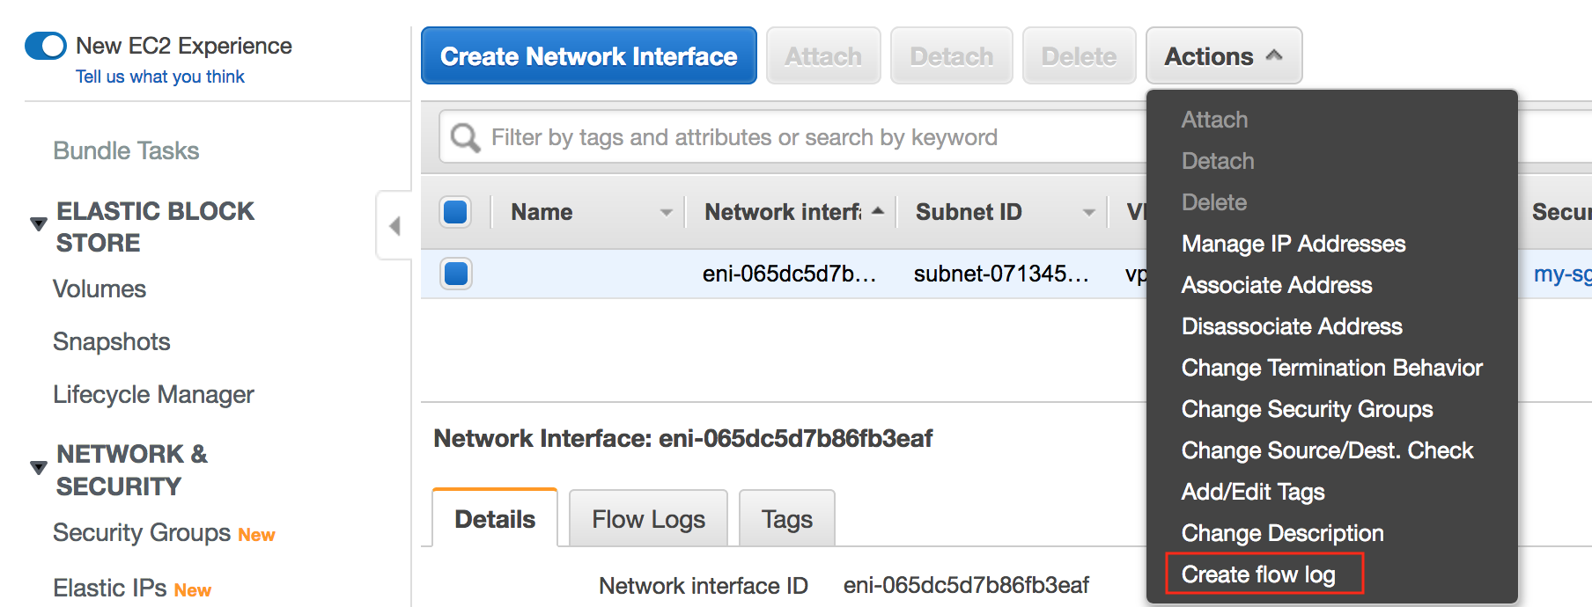This screenshot has height=607, width=1592.
Task: Open the Name column dropdown arrow
Action: point(667,212)
